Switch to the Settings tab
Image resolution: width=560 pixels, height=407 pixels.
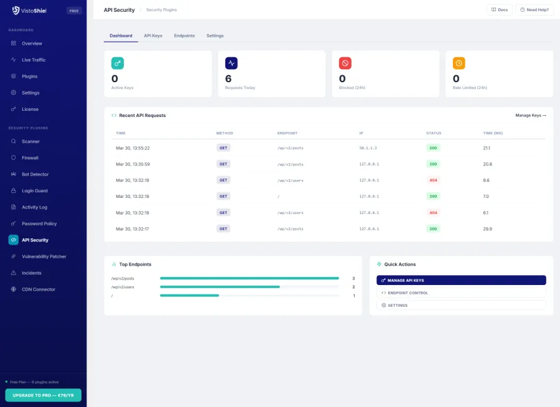215,35
